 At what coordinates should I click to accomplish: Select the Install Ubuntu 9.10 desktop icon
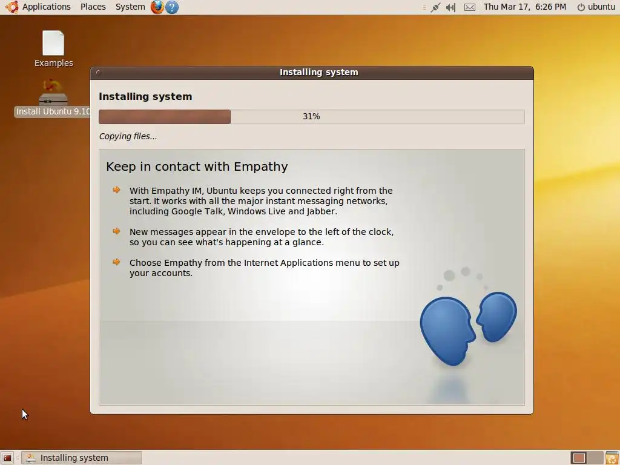[53, 98]
